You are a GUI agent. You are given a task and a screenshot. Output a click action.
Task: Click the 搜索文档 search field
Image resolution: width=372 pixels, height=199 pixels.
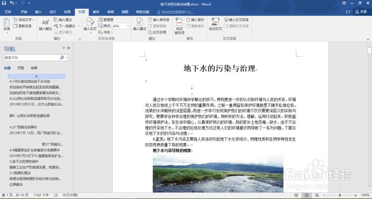click(31, 57)
